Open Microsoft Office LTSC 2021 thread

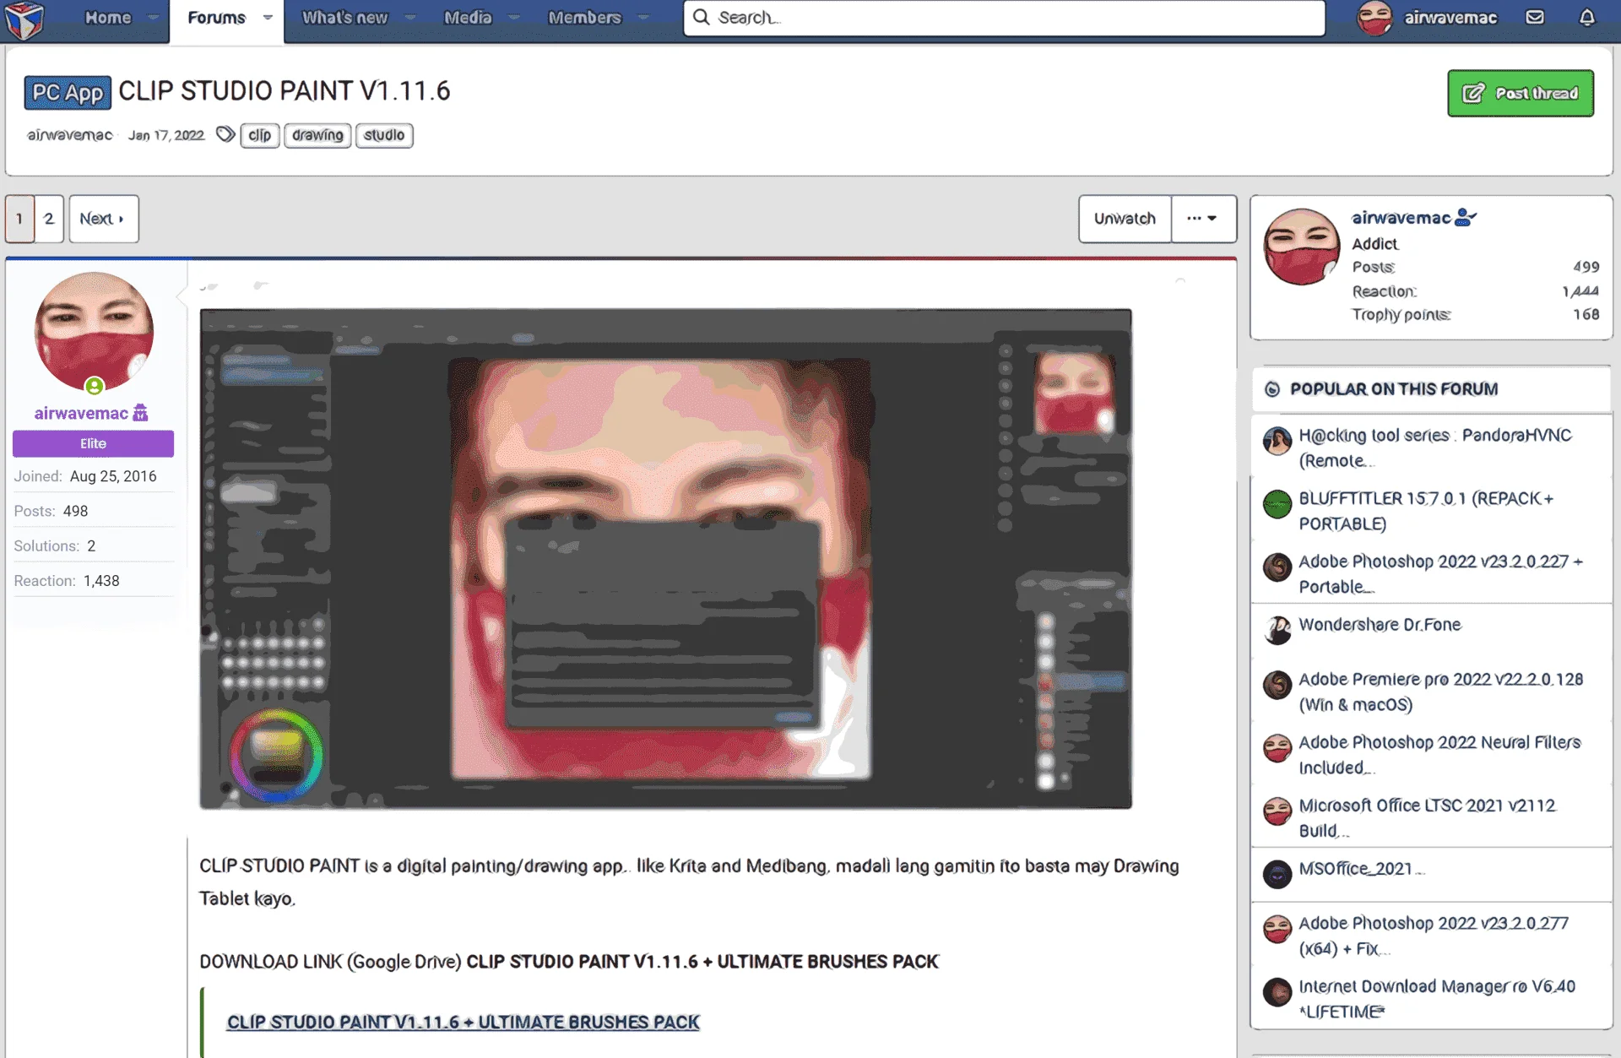click(1427, 818)
